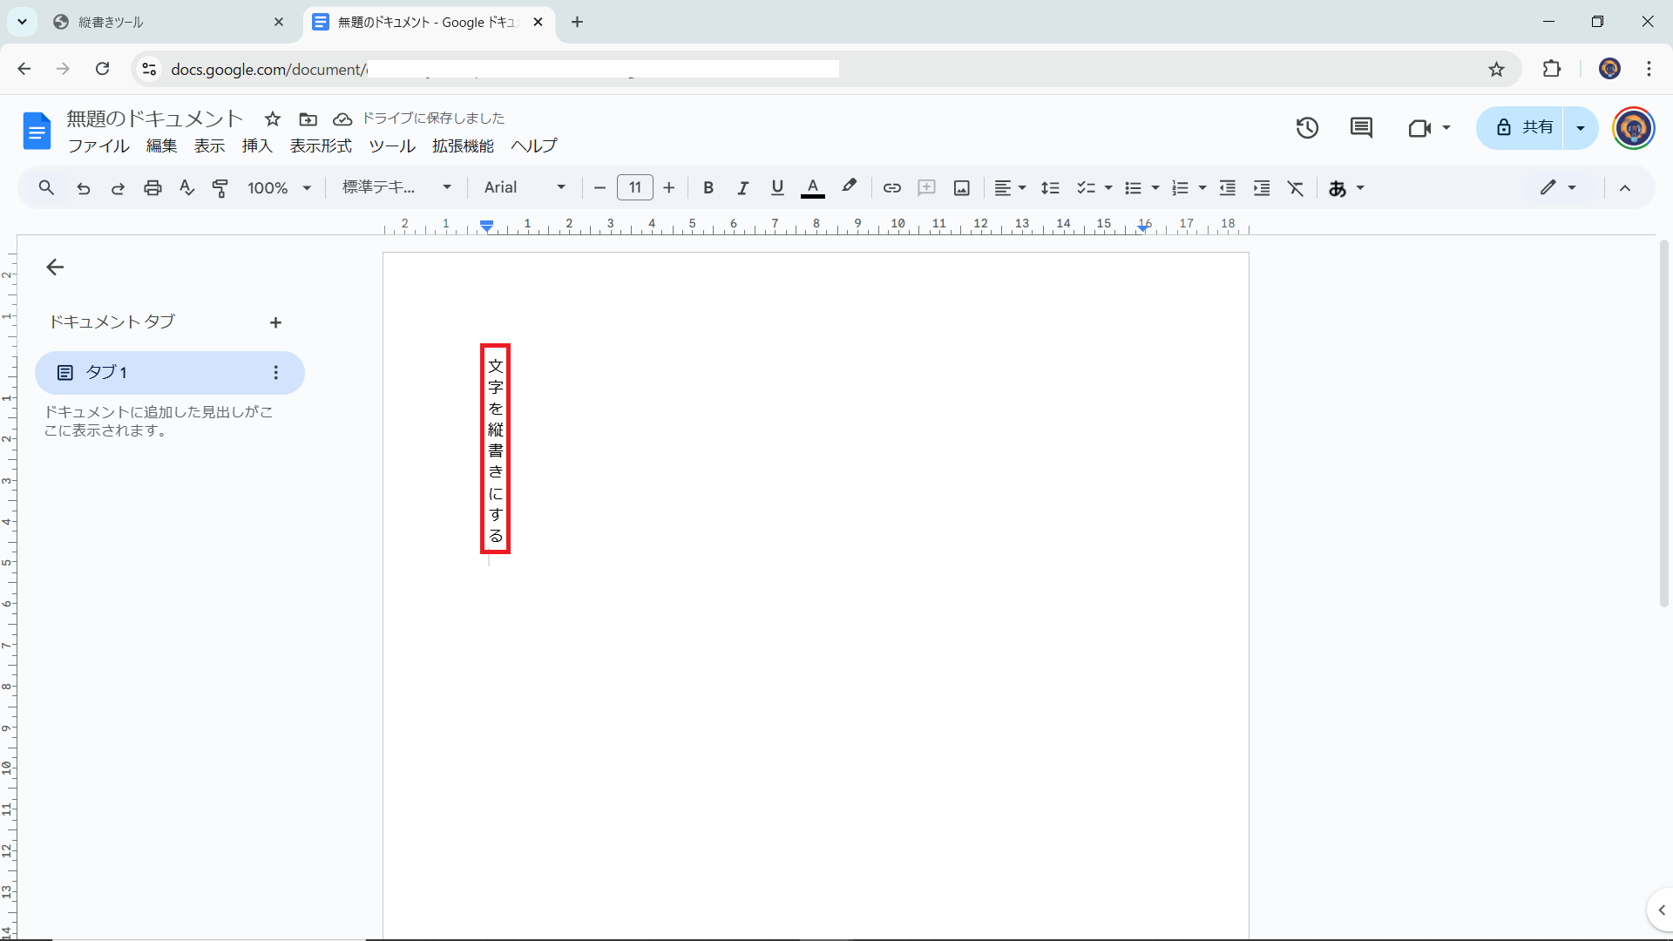Increase indent icon
This screenshot has height=941, width=1673.
click(1262, 187)
